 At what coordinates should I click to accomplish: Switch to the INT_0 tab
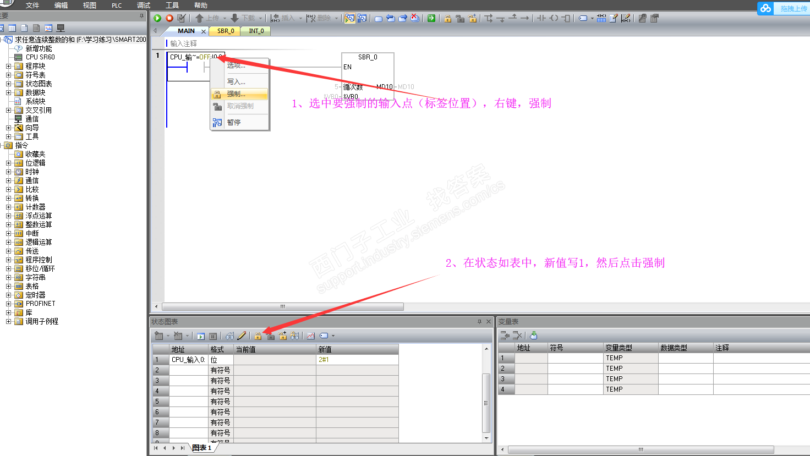[256, 31]
